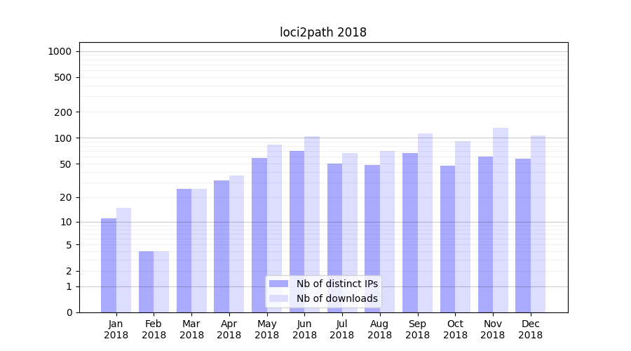Click the light downloads bar for Jan 2018

tap(123, 260)
